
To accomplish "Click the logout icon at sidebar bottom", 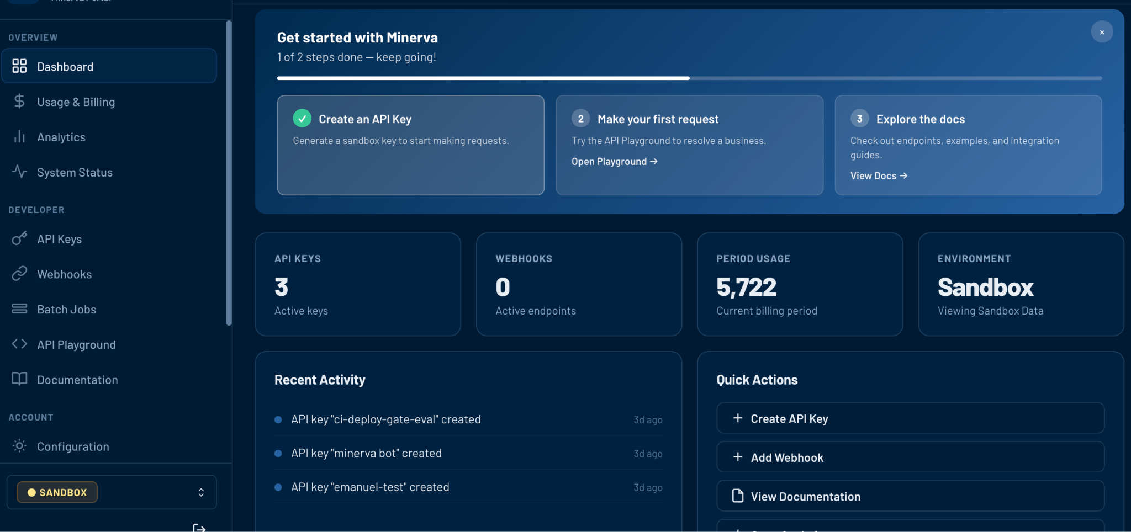I will [x=199, y=528].
